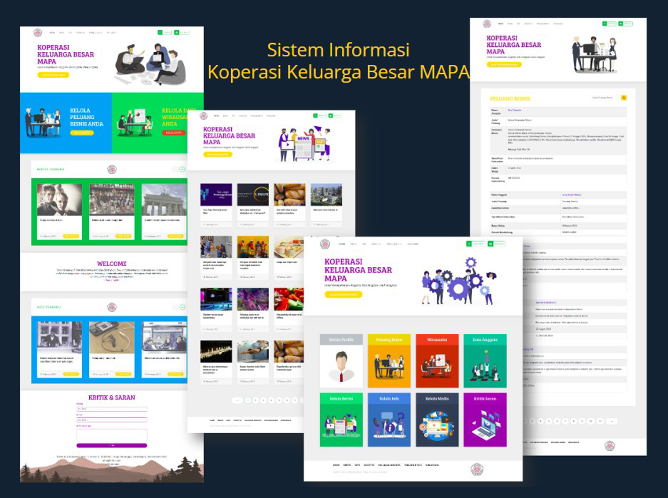Open the green Kelola Berita tile
This screenshot has height=498, width=668.
(x=341, y=420)
